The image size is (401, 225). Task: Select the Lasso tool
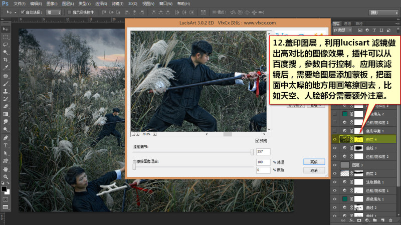tap(6, 44)
